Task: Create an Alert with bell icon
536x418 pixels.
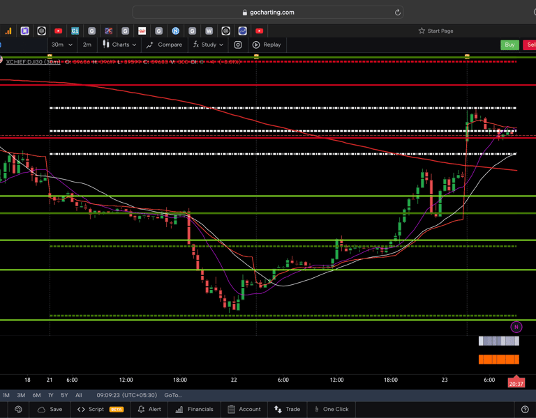Action: (149, 409)
